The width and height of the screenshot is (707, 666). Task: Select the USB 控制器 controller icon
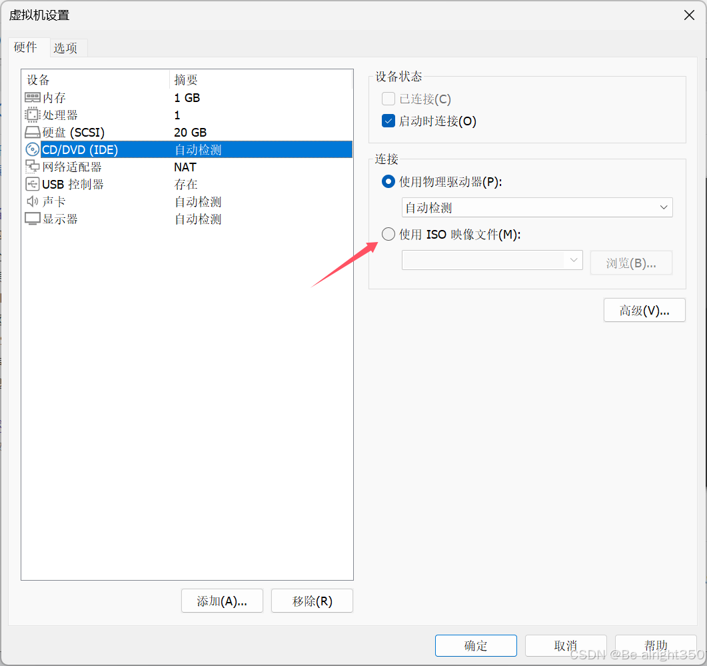pos(32,184)
